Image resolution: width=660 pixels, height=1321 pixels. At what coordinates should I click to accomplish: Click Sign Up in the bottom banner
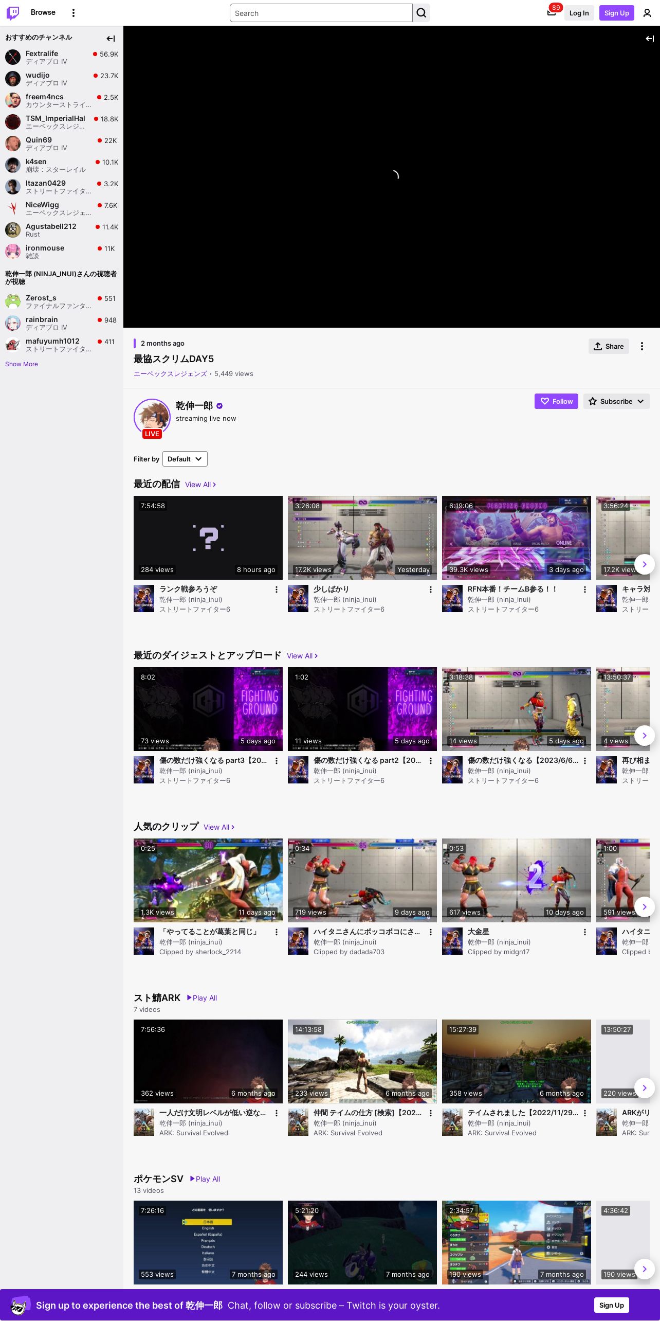point(612,1305)
